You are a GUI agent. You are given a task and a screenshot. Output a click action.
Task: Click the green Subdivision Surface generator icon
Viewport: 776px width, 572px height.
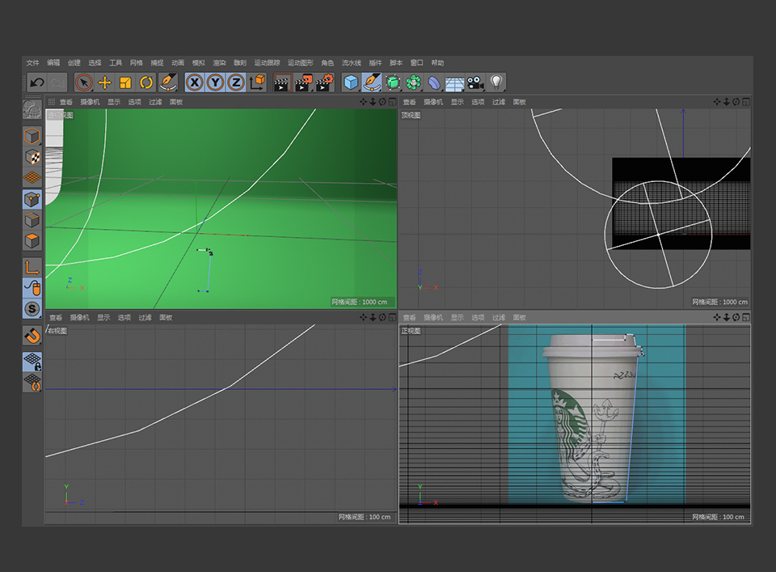tap(393, 83)
